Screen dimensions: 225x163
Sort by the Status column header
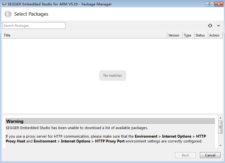[x=201, y=35]
